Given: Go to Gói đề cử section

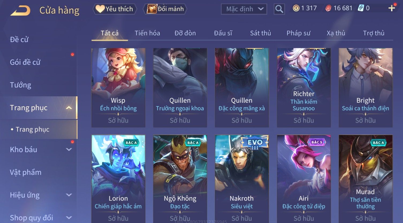Looking at the screenshot, I should pos(25,62).
